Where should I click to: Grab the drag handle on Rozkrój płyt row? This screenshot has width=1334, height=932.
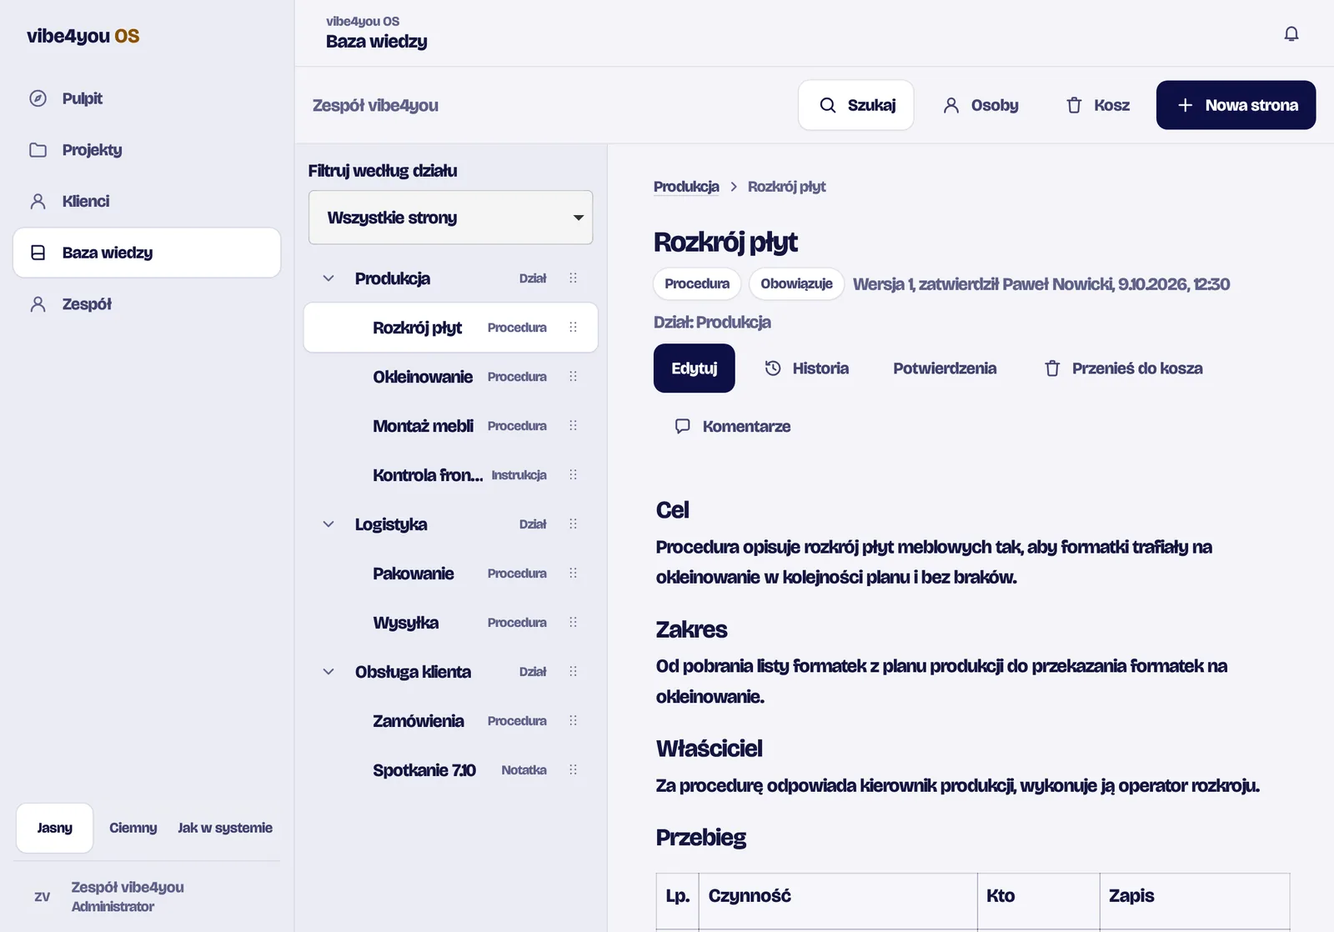point(573,328)
